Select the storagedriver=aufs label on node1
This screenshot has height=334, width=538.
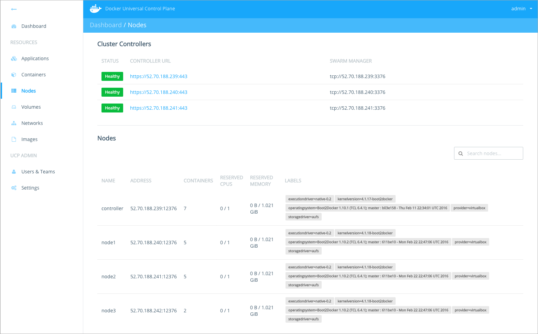pos(303,250)
